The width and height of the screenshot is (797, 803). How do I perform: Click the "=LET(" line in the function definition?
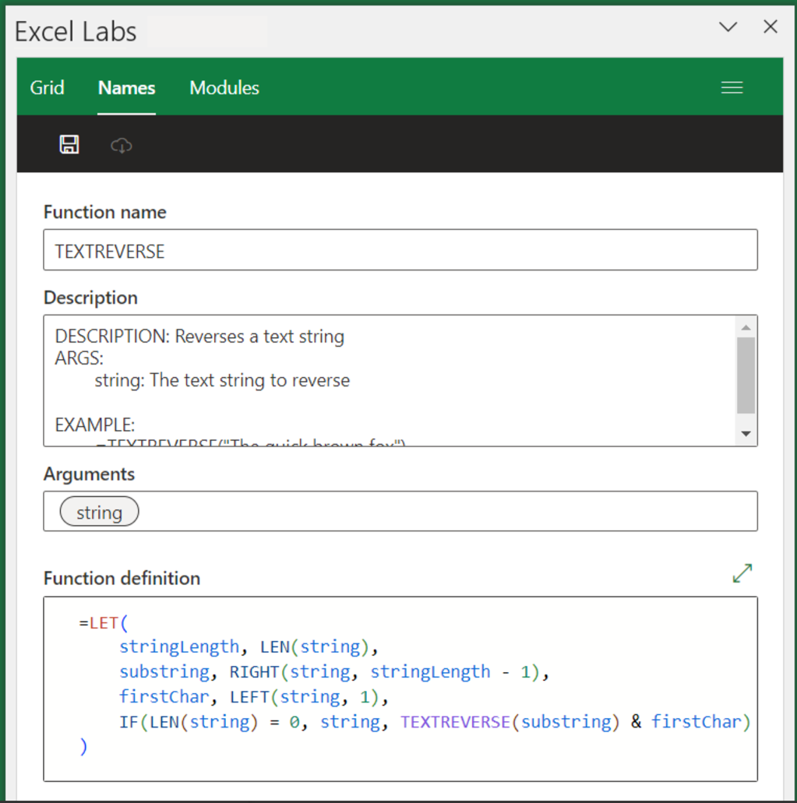(x=103, y=623)
